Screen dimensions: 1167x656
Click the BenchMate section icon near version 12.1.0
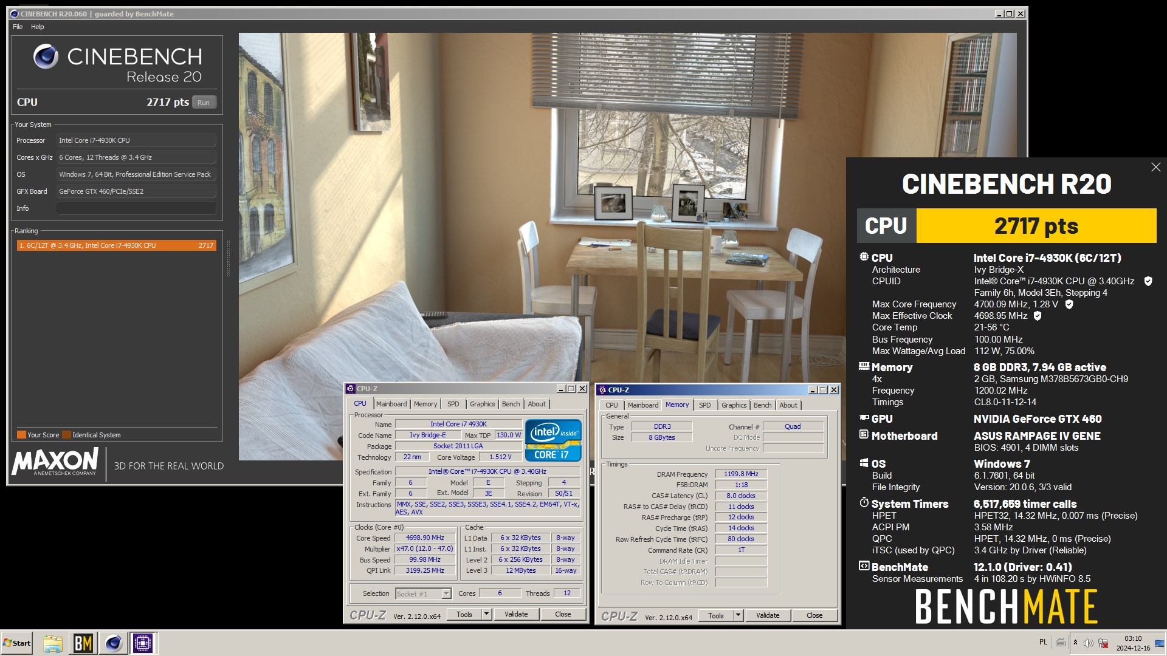(x=864, y=566)
